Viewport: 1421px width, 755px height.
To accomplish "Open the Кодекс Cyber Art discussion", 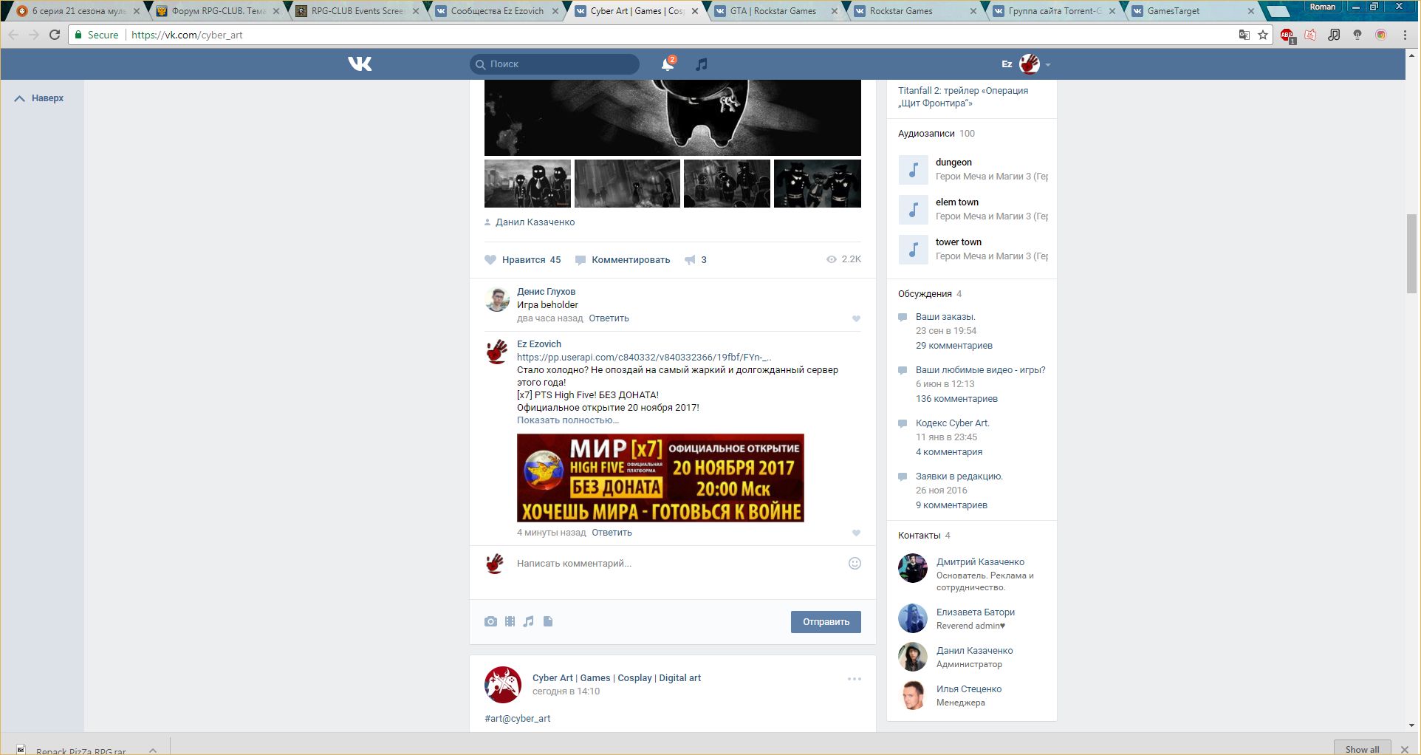I will 953,423.
